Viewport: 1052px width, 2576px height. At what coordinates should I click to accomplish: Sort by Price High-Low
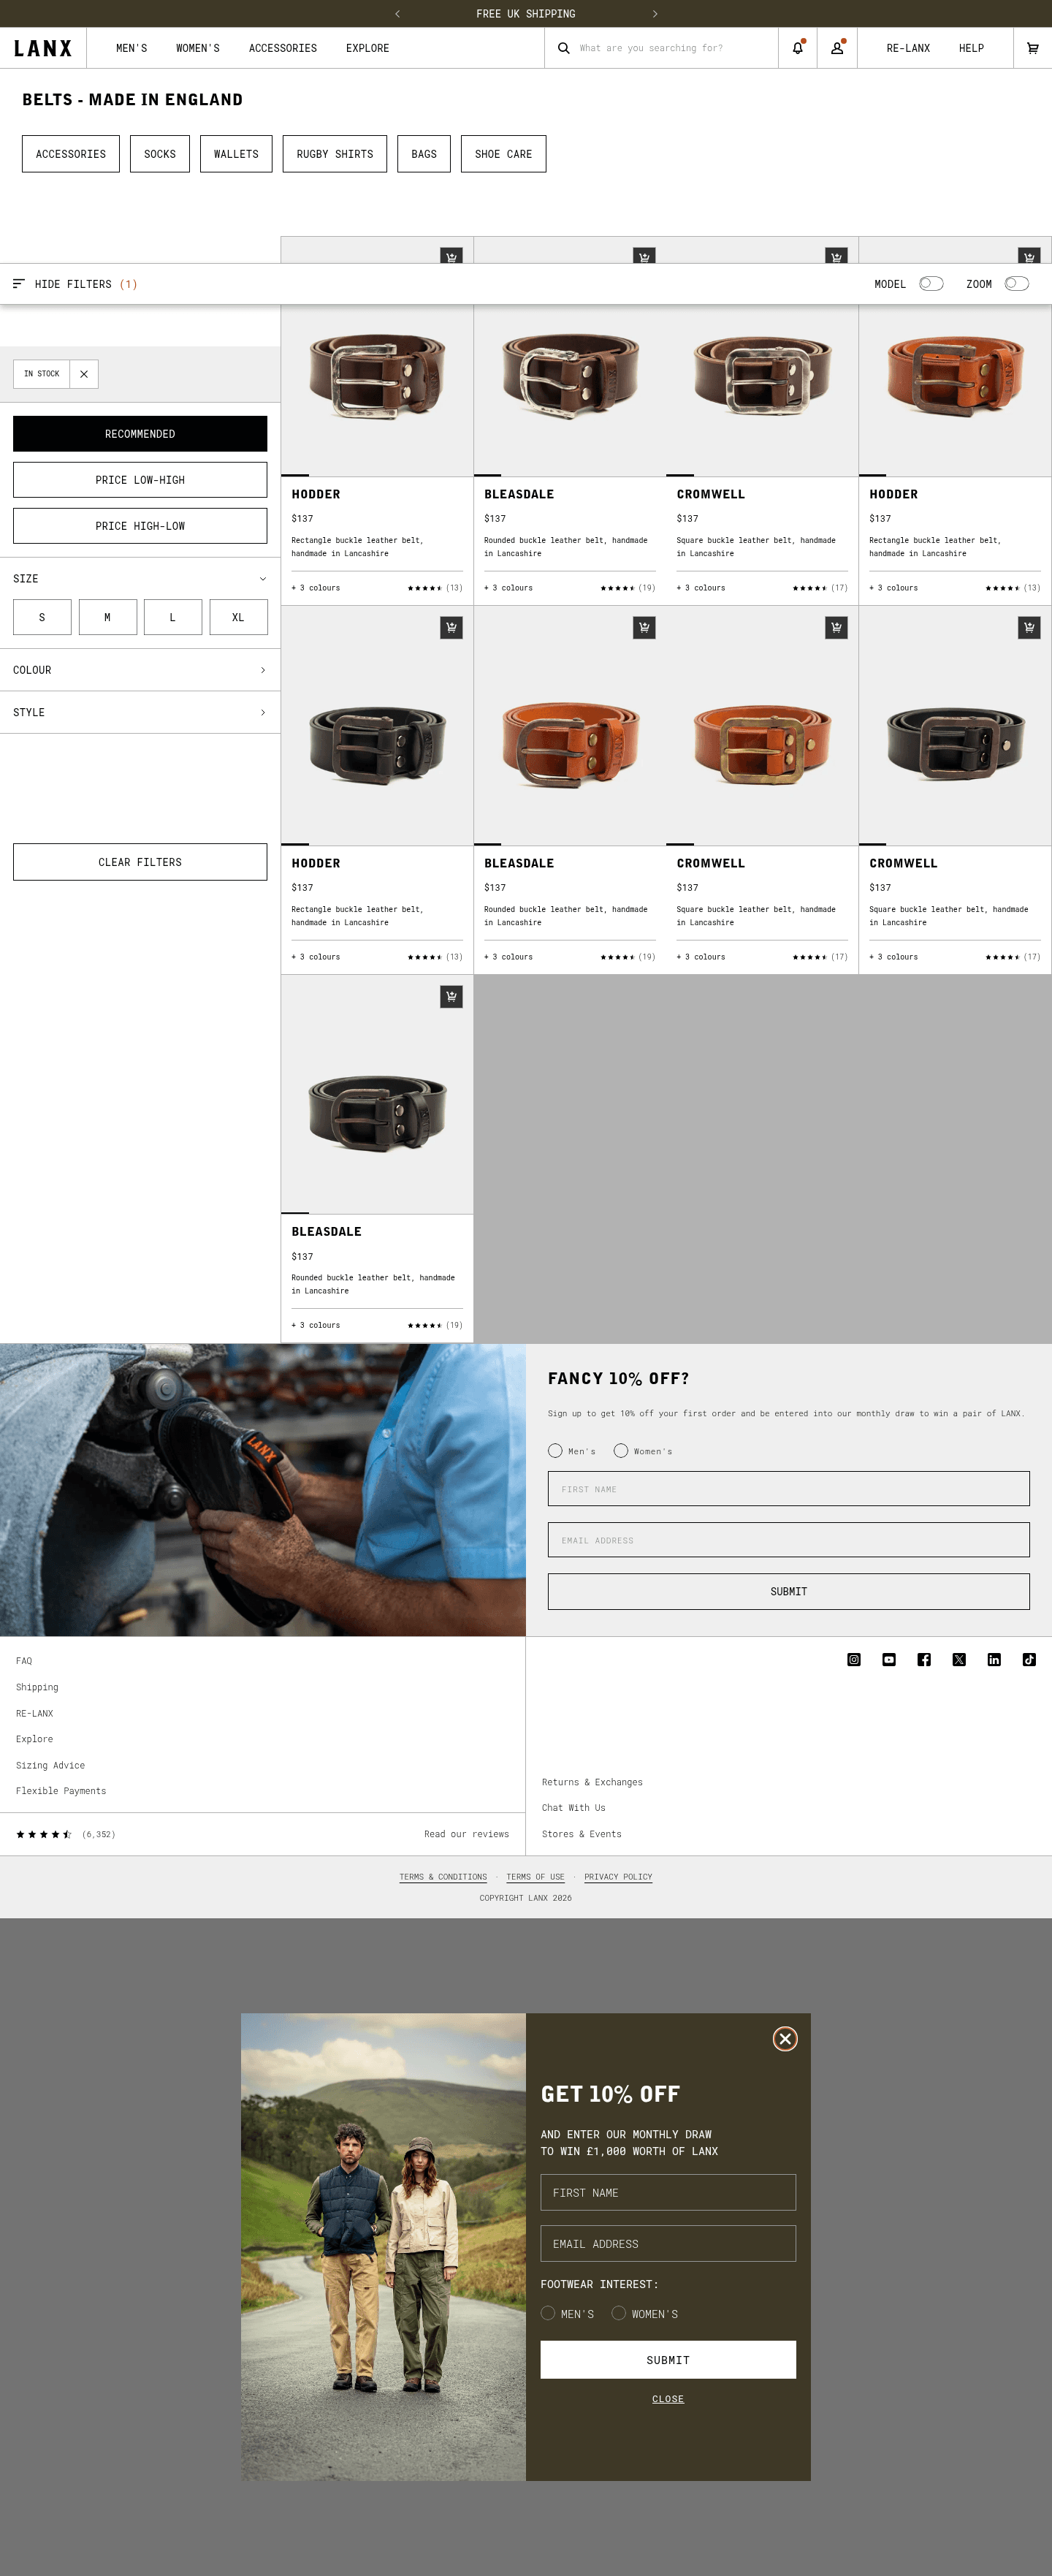140,526
